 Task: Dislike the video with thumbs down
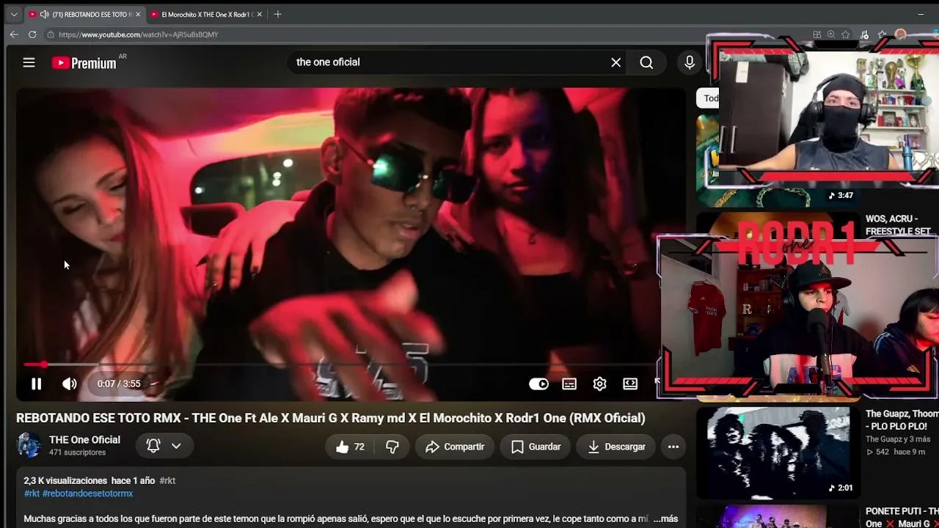(x=392, y=447)
